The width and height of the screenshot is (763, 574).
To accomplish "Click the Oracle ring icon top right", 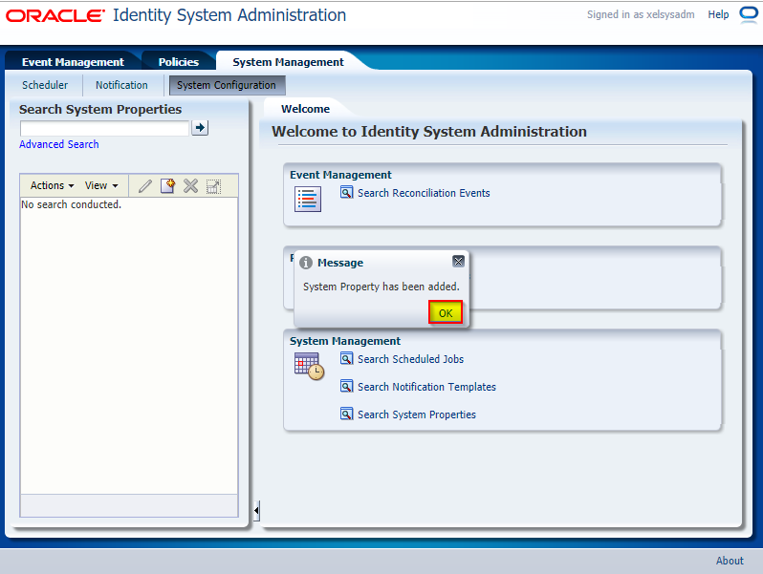I will click(749, 14).
